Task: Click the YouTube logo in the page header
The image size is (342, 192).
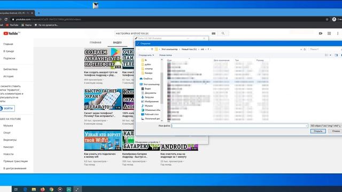Action: tap(11, 33)
